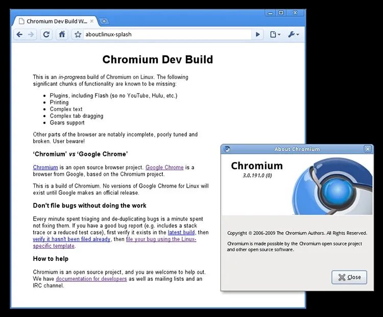Click the version text 3.0.191.0 (0)
Screen dimensions: 383x317
coord(257,175)
